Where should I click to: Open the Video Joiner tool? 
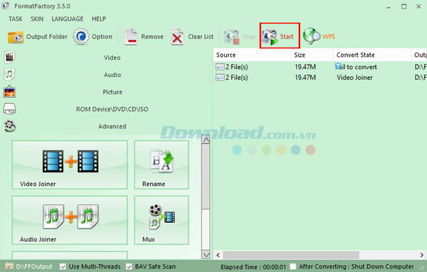pos(69,165)
